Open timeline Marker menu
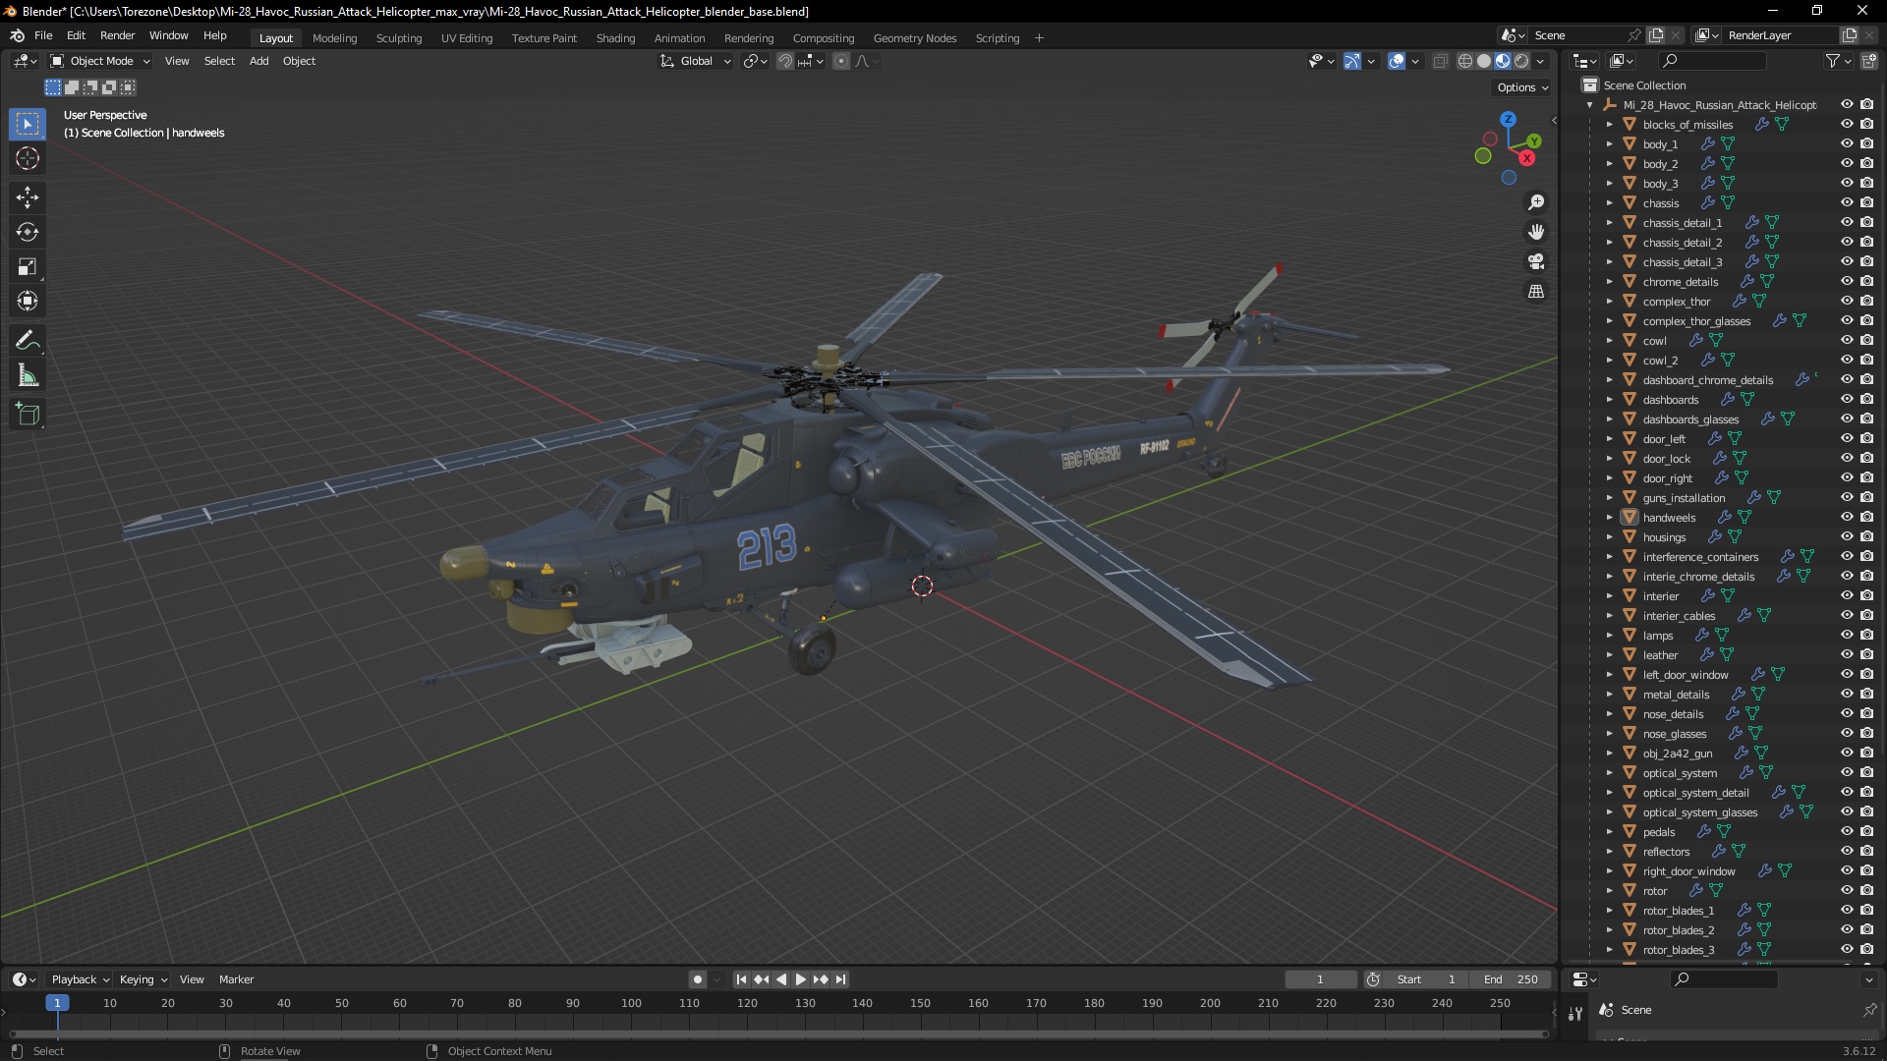1887x1061 pixels. (236, 979)
